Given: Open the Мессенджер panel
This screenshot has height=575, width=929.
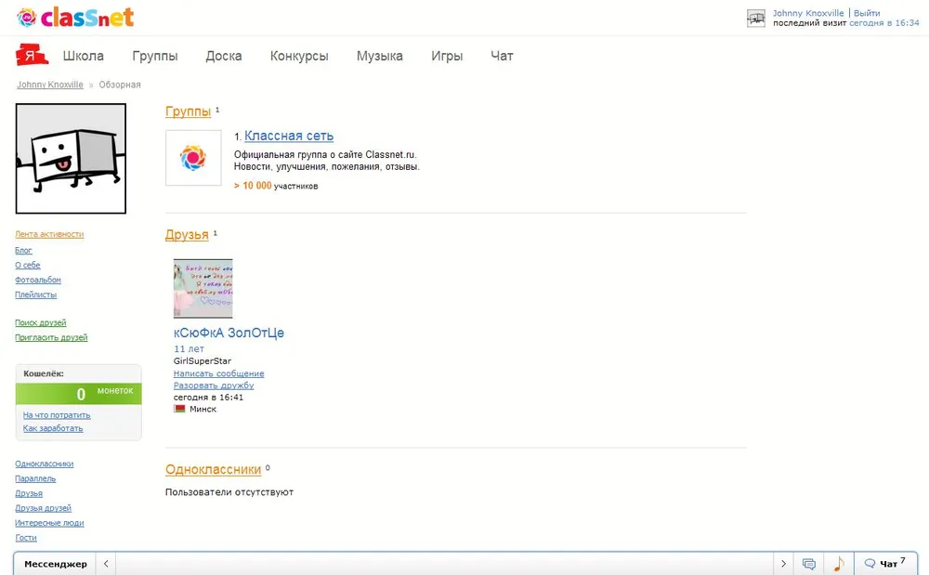Looking at the screenshot, I should pyautogui.click(x=56, y=564).
